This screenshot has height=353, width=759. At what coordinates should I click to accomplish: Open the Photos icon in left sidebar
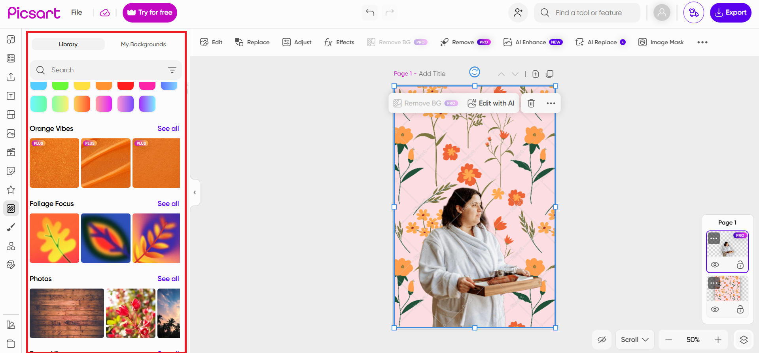[x=11, y=133]
